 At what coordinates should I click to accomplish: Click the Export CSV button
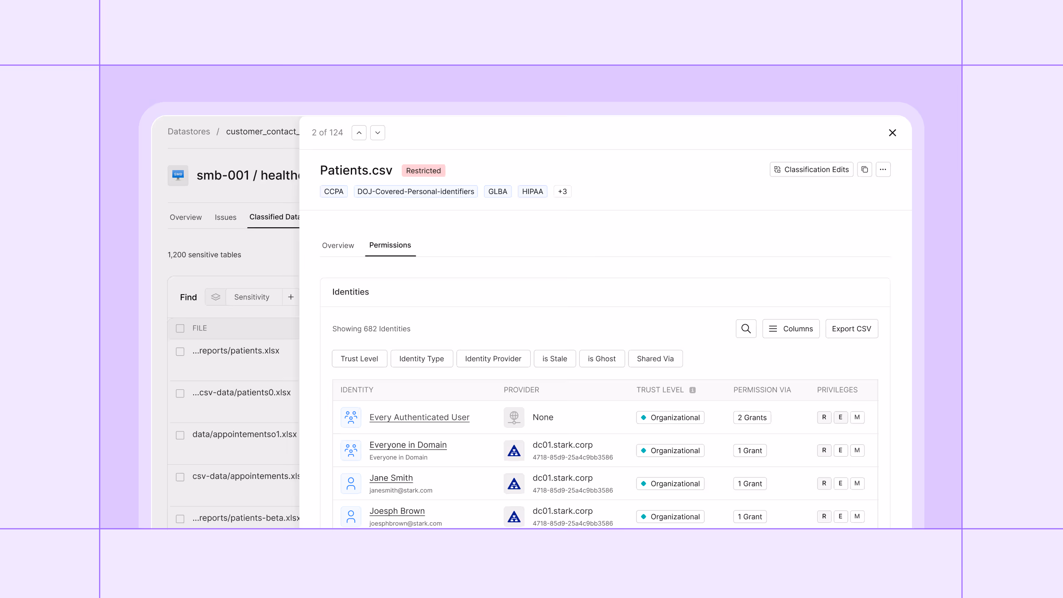851,329
